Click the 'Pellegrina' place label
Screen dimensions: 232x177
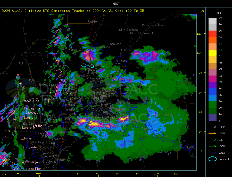(x=32, y=109)
